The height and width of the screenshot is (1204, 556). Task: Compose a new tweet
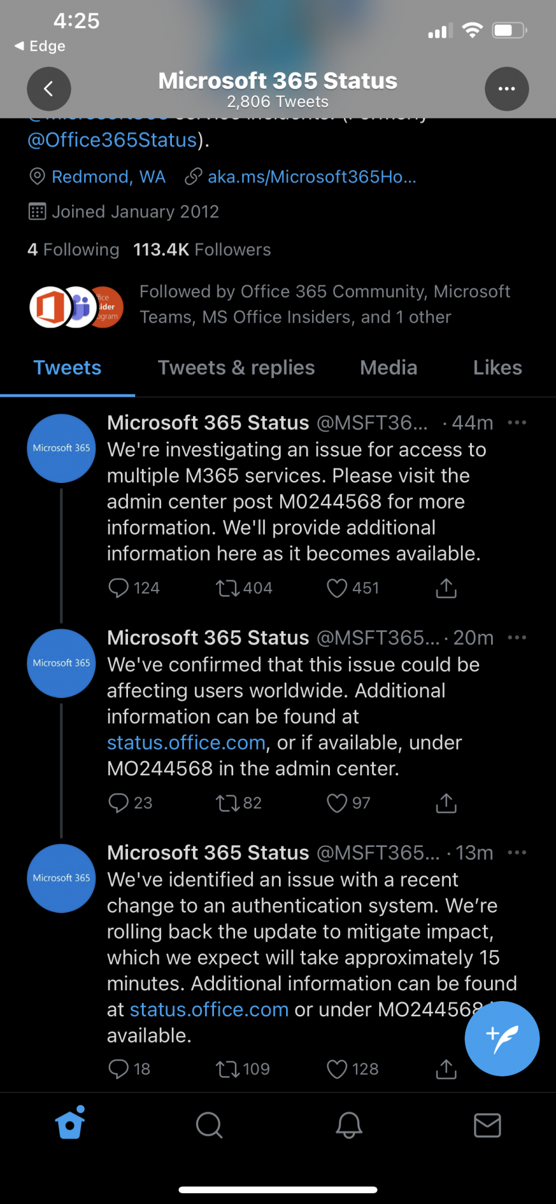click(502, 1038)
